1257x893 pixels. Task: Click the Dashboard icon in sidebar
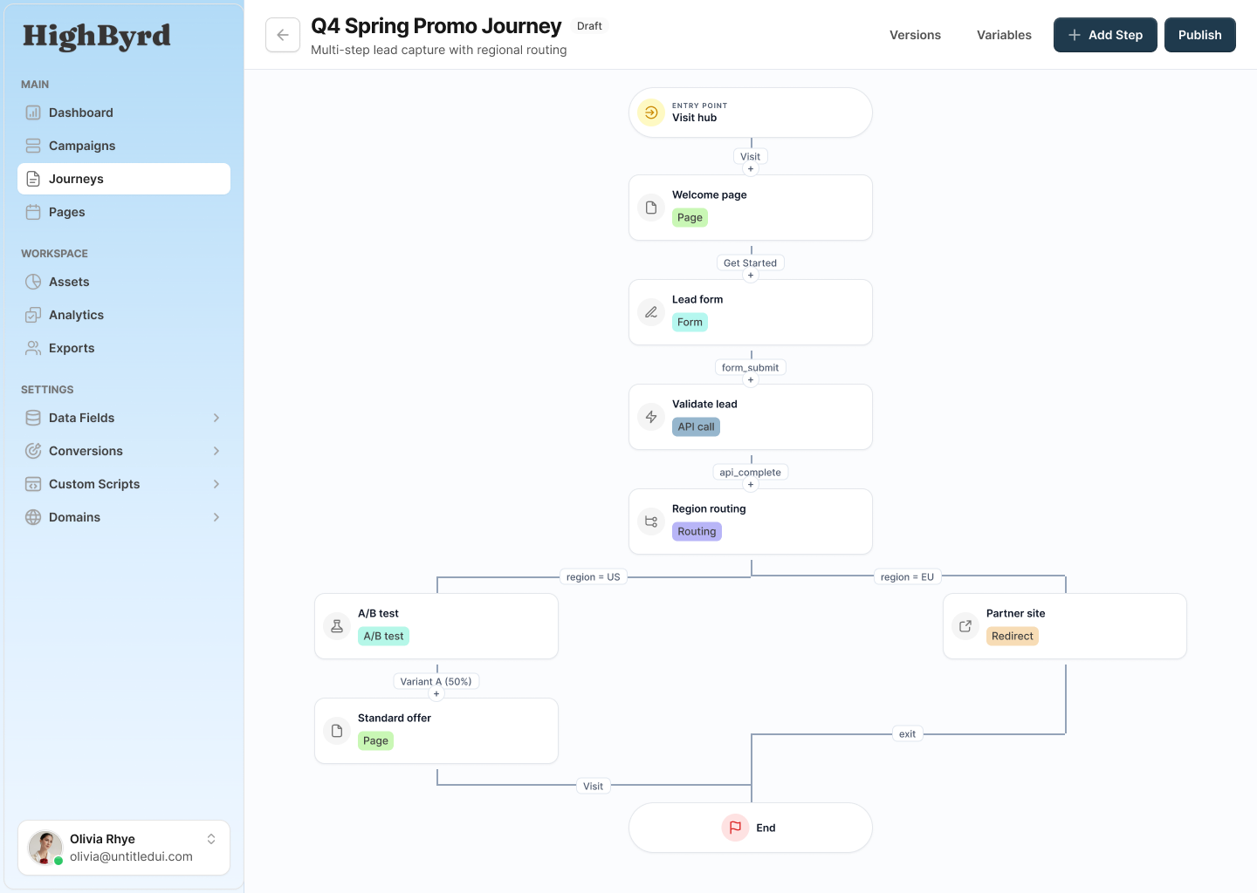[33, 112]
